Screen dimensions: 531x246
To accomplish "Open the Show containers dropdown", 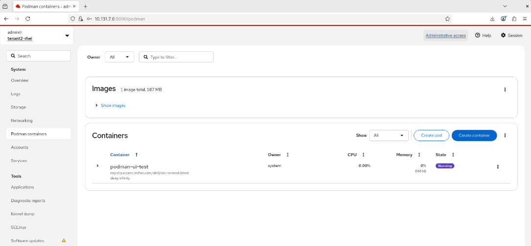I will [x=389, y=135].
